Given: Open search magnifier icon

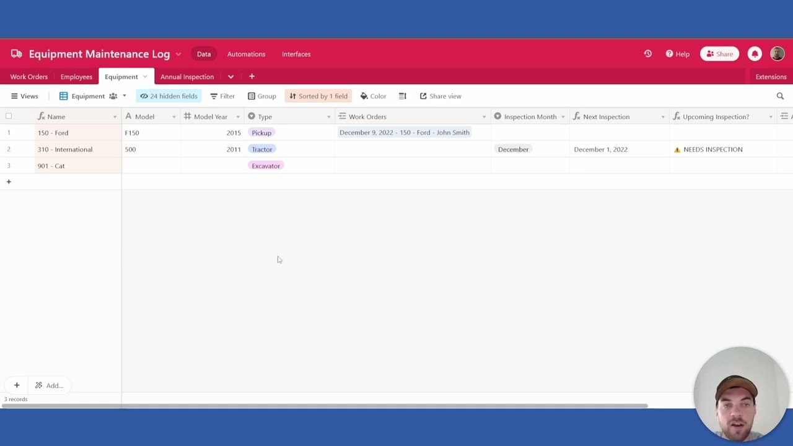Looking at the screenshot, I should [x=780, y=96].
